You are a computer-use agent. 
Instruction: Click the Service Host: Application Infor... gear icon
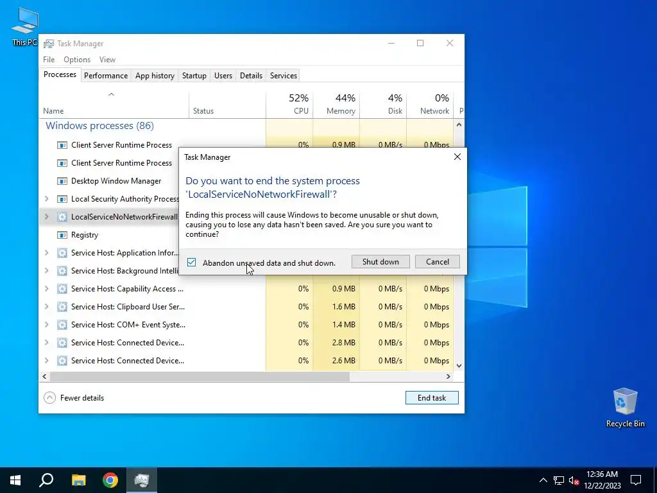62,253
